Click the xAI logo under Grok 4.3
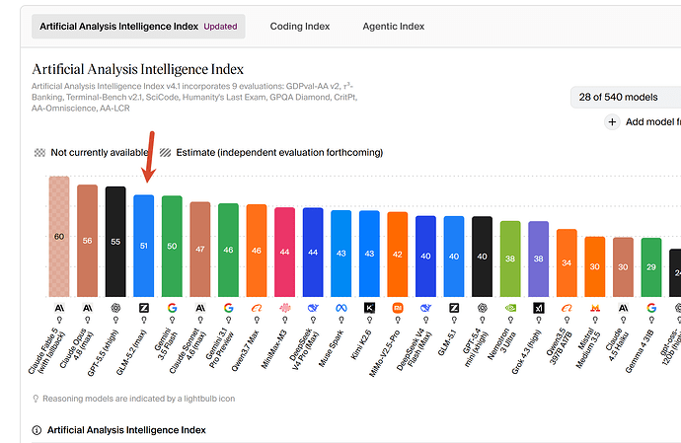The image size is (681, 443). [x=539, y=308]
